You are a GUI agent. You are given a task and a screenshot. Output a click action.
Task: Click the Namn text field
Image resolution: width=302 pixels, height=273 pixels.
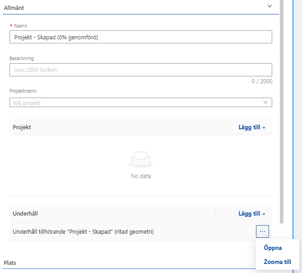click(x=140, y=37)
